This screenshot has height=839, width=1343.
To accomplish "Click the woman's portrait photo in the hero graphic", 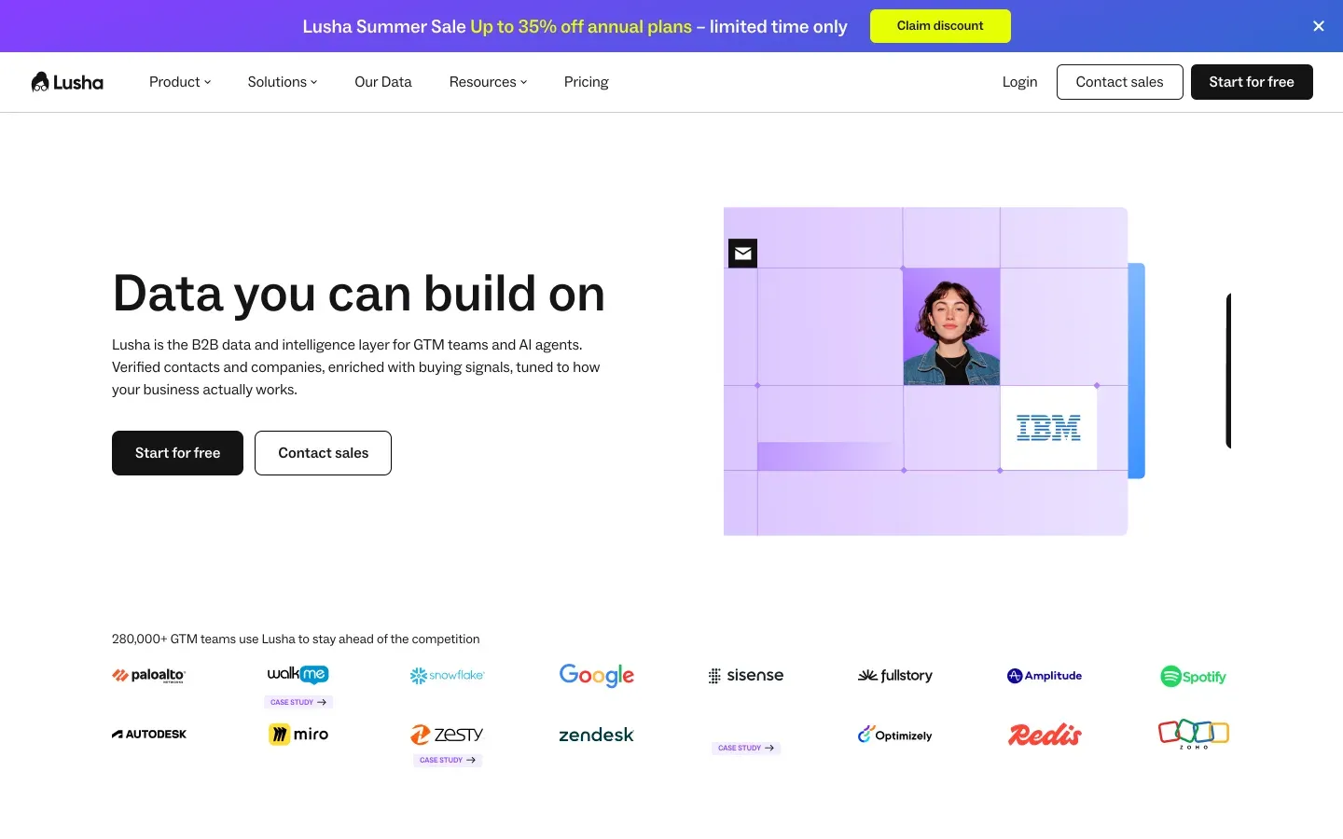I will [x=951, y=326].
